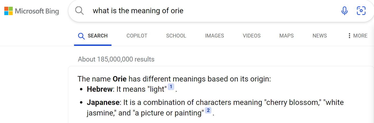Viewport: 374px width, 123px height.
Task: Select the SEARCH tab
Action: (93, 36)
